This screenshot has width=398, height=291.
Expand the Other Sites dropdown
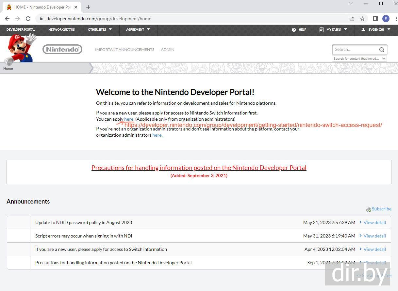click(x=100, y=29)
